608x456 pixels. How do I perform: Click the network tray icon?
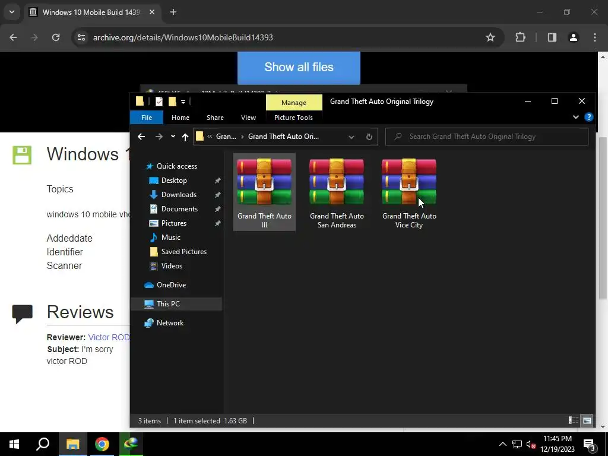coord(517,444)
